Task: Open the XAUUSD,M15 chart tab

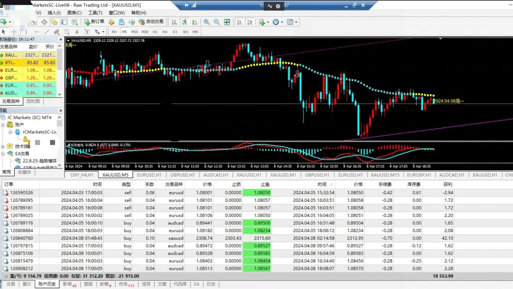Action: (x=385, y=175)
